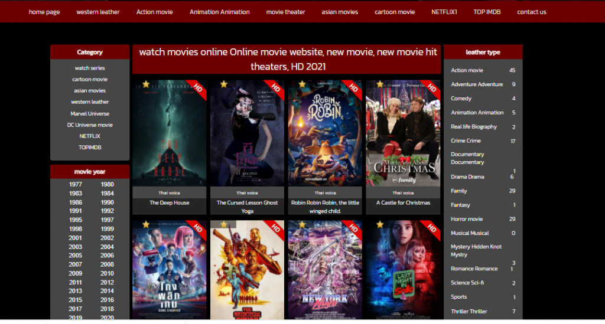Click the star icon on Robin Robin poster
Viewport: 605px width, 324px height.
tap(302, 84)
